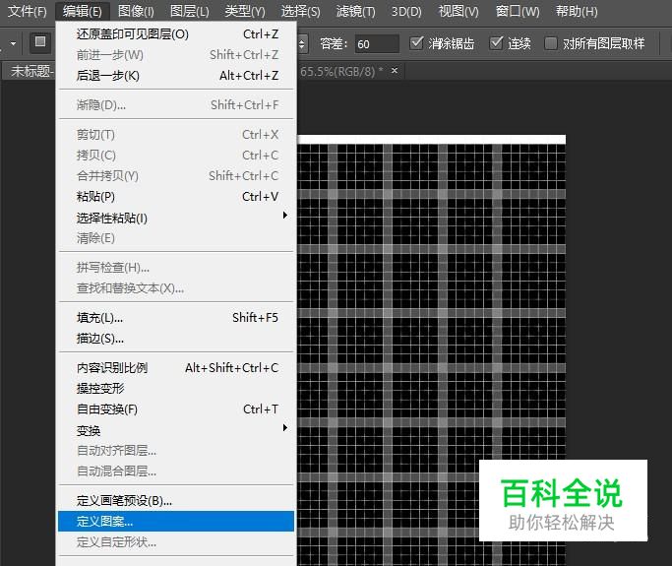Click the 容差 value field

[x=377, y=43]
